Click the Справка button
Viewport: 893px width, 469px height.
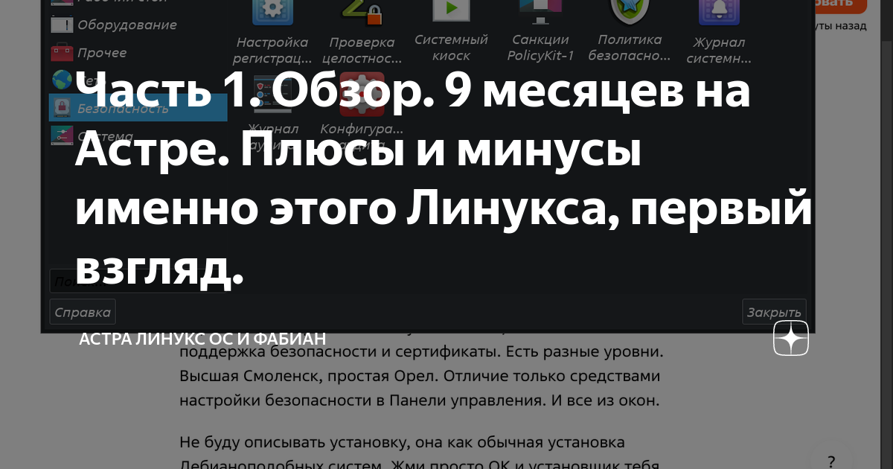[x=82, y=311]
